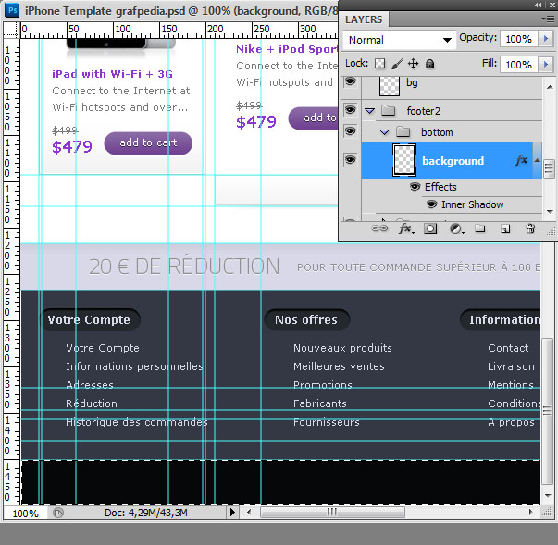Click the Opacity 100% field
558x545 pixels.
point(519,39)
